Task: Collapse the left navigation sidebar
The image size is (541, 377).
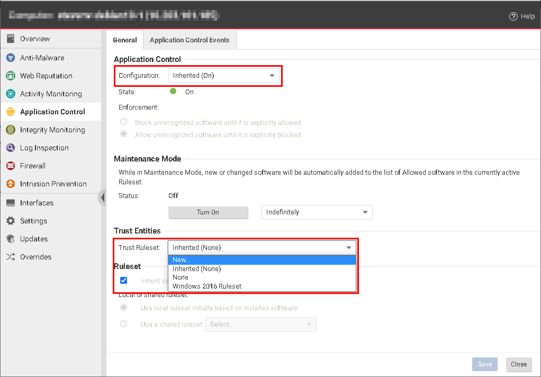Action: tap(102, 198)
